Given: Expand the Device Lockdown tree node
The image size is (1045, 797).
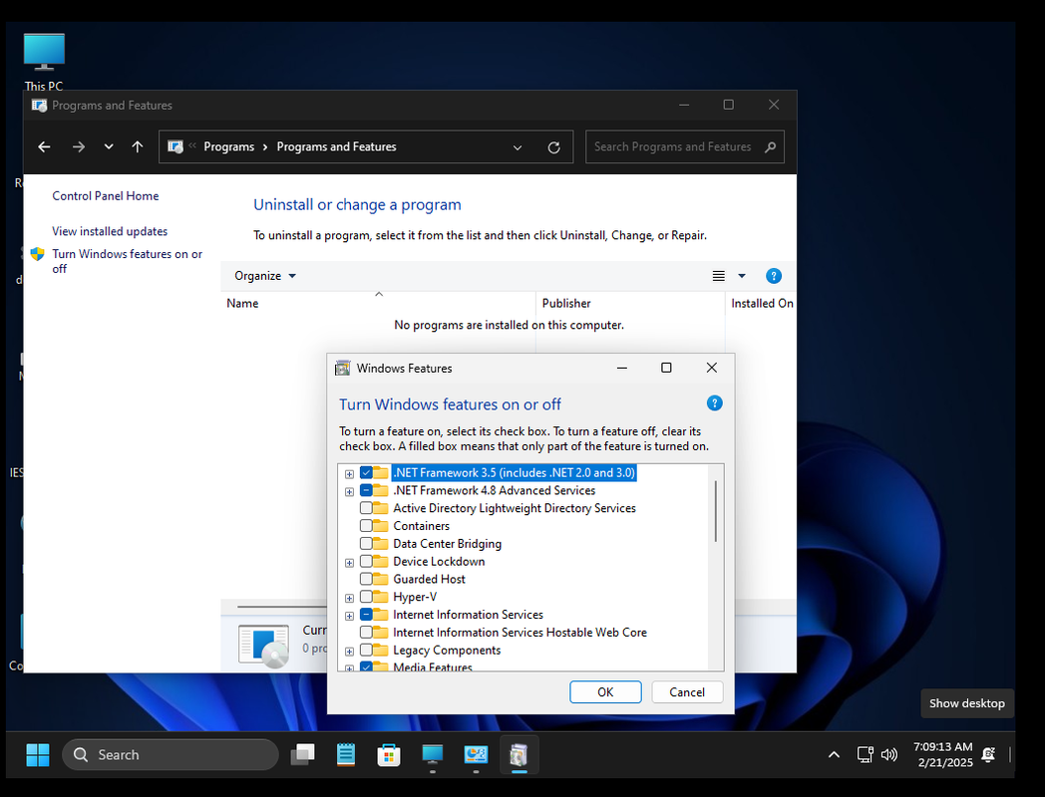Looking at the screenshot, I should tap(349, 563).
